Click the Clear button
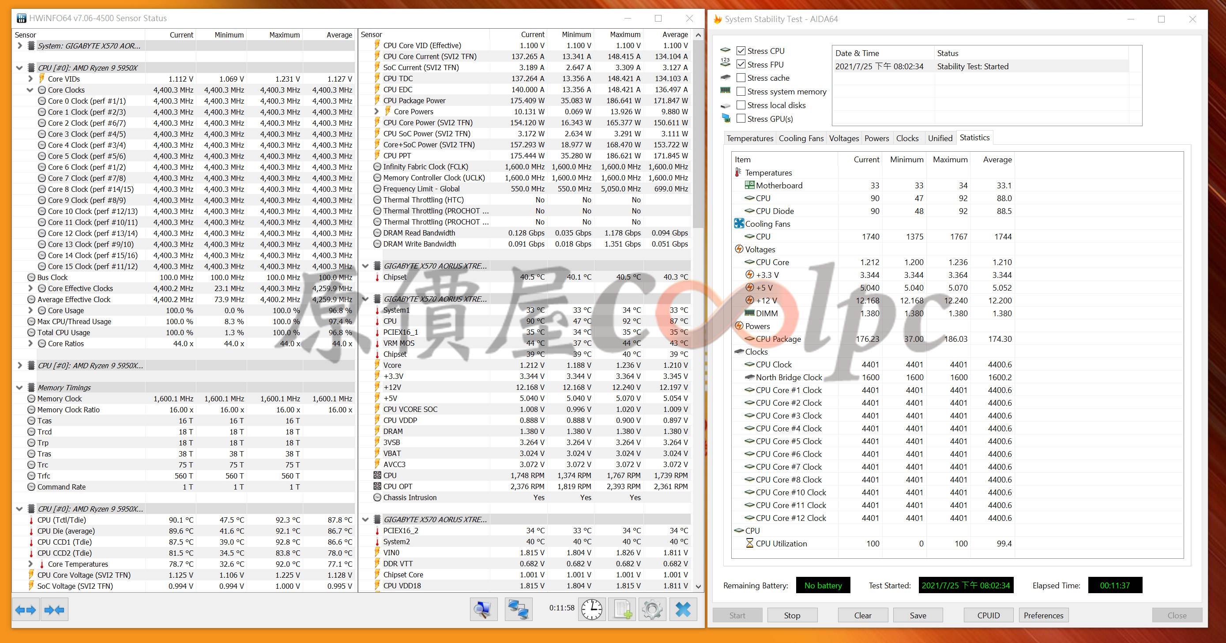This screenshot has height=643, width=1226. (862, 615)
